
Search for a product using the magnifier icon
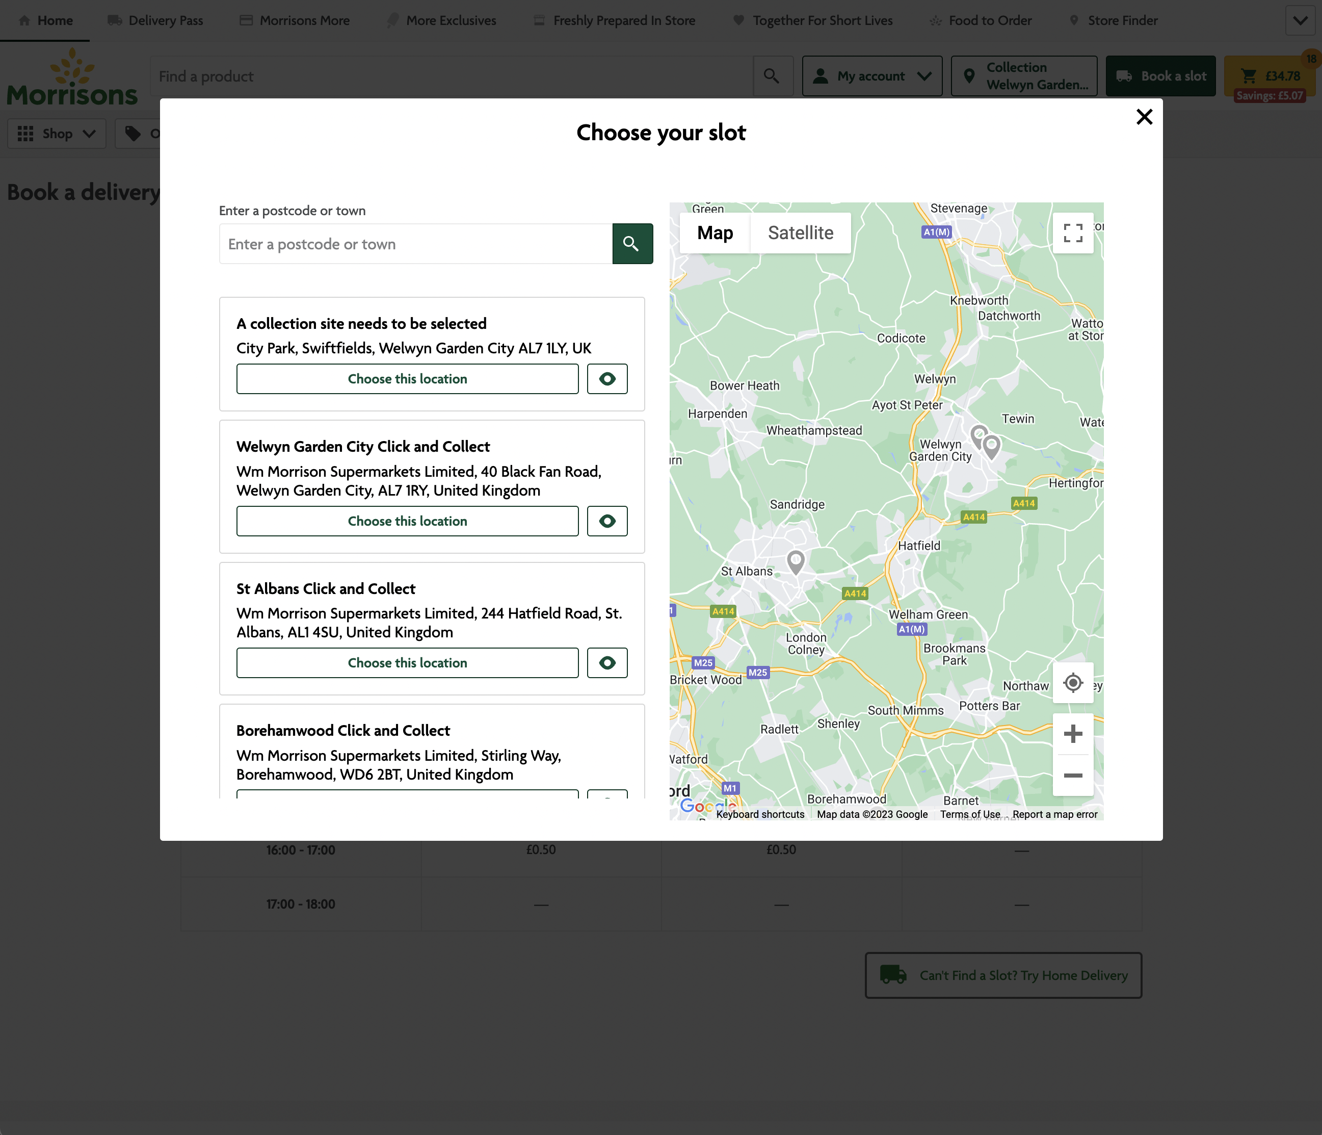[x=773, y=76]
